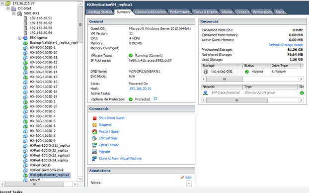Open the Tasks & Events tab
The width and height of the screenshot is (309, 193).
click(206, 12)
